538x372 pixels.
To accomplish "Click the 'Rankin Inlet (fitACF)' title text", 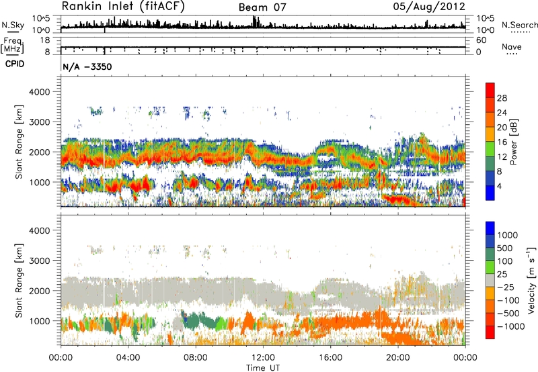I will click(x=123, y=7).
